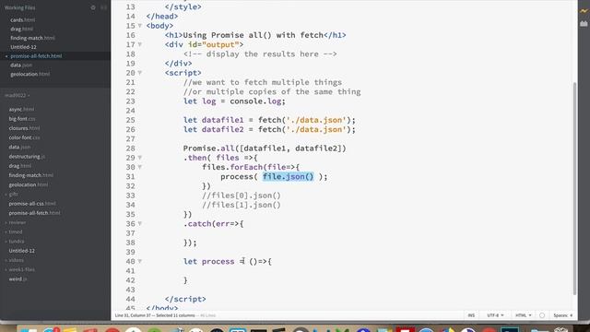This screenshot has width=590, height=332.
Task: Click the Working Files header
Action: click(x=20, y=7)
